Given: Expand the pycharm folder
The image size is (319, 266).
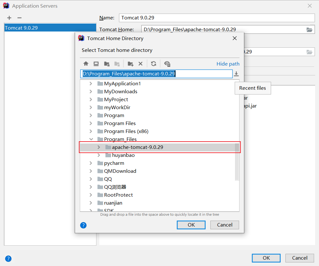Looking at the screenshot, I should click(x=91, y=163).
